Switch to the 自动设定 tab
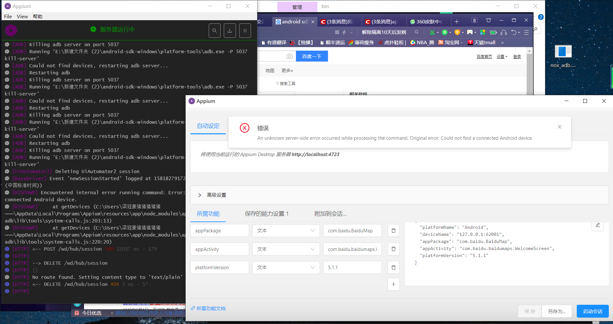This screenshot has height=324, width=613. tap(208, 126)
